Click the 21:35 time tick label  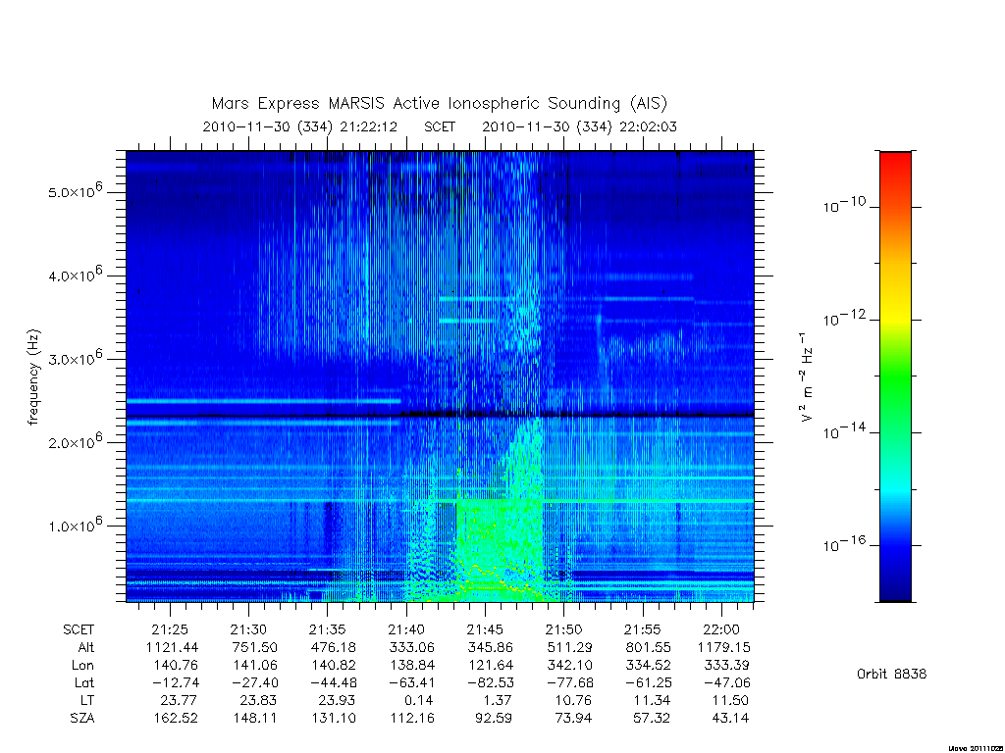(x=328, y=629)
